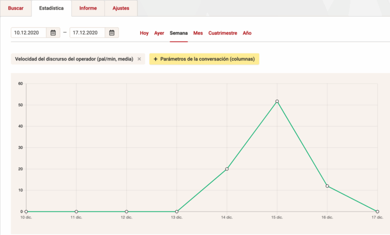
Task: Select the Estadística tab
Action: click(x=51, y=8)
